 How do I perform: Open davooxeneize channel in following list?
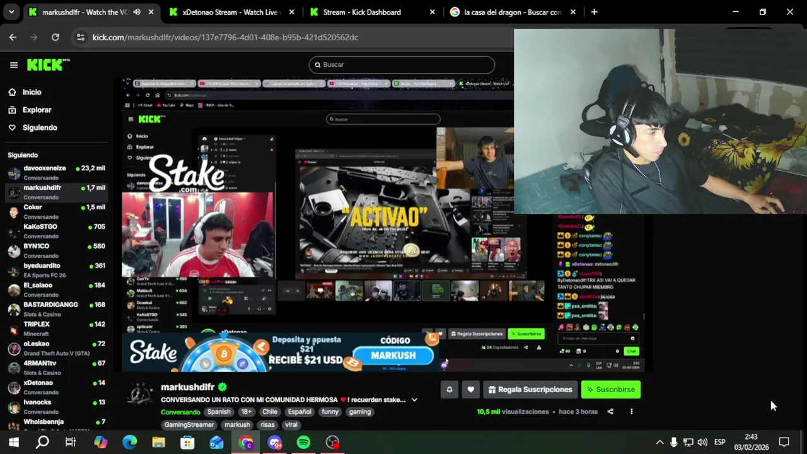pos(56,173)
